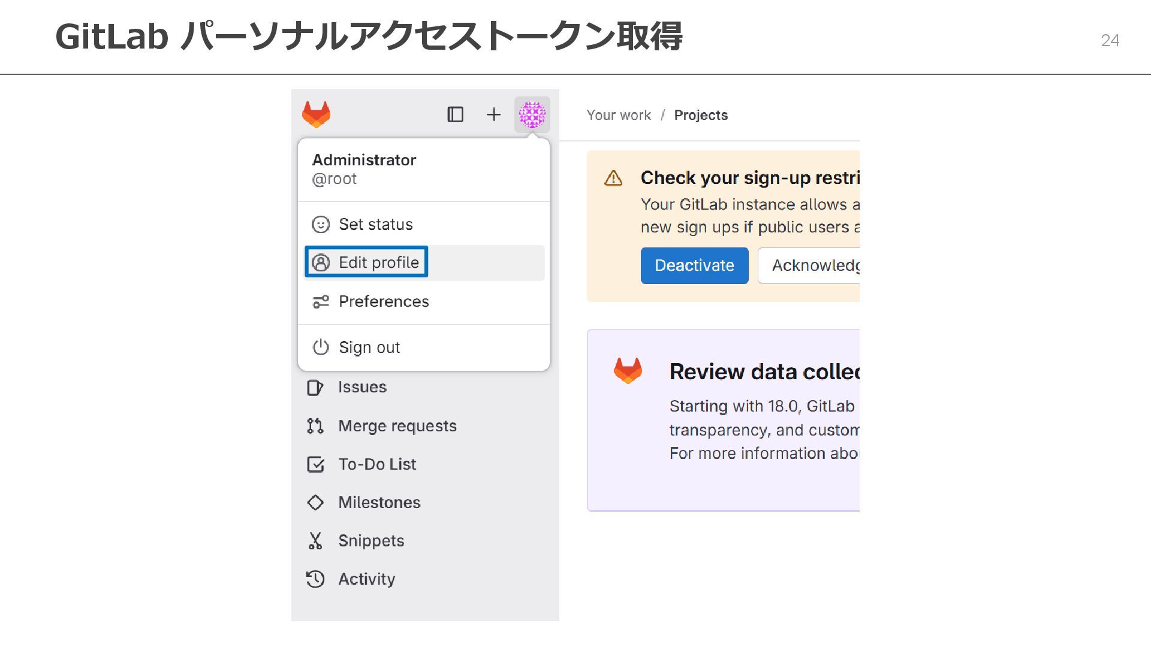The height and width of the screenshot is (647, 1151).
Task: Click the purple user avatar
Action: 532,114
